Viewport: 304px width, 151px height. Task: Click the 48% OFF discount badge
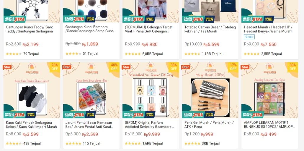coord(114,67)
